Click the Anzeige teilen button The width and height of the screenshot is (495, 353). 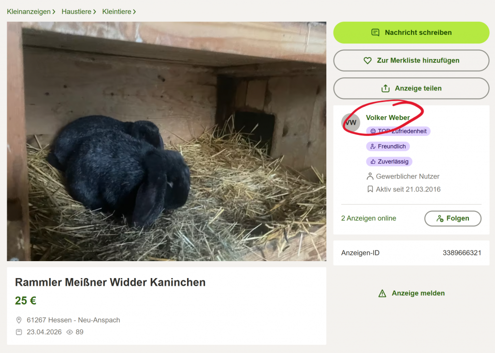tap(411, 88)
